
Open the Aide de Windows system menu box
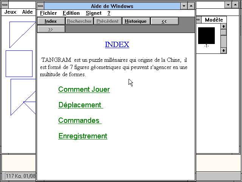(x=40, y=6)
